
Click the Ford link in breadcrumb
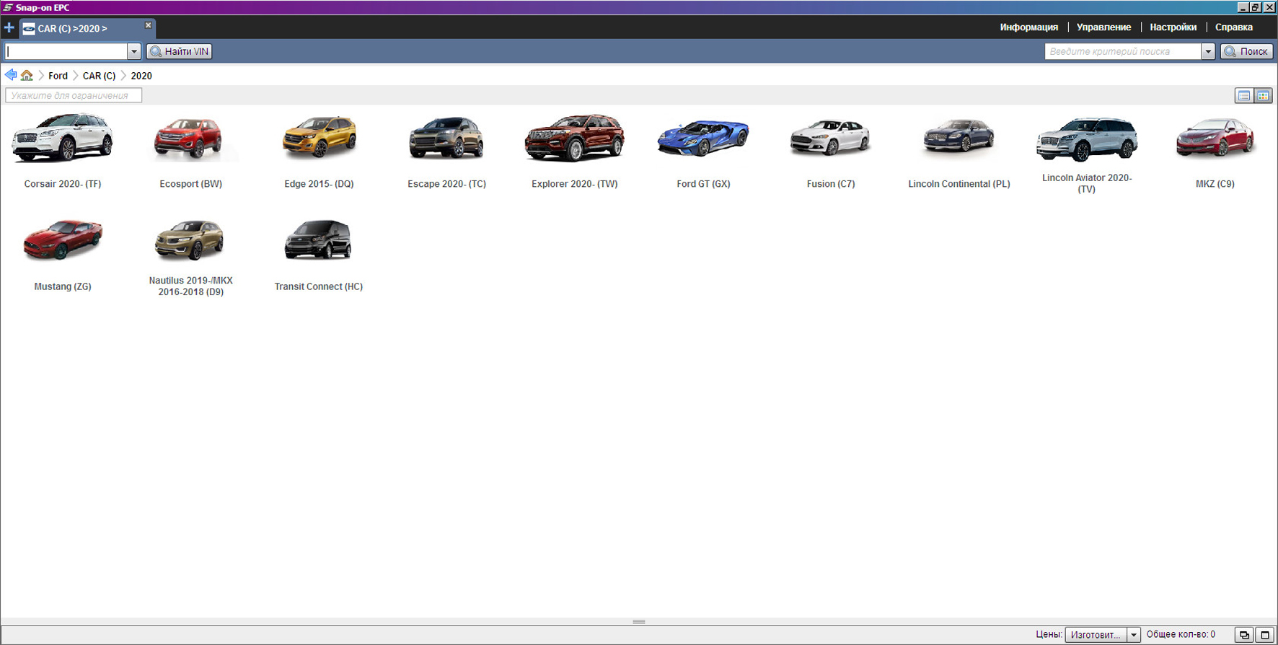pyautogui.click(x=58, y=76)
